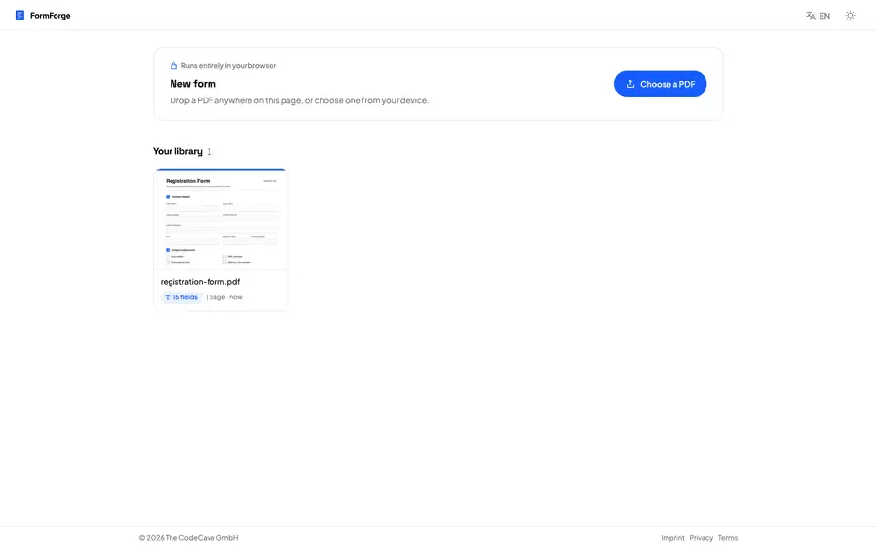The height and width of the screenshot is (550, 877).
Task: Toggle the light/dark theme sun icon
Action: point(850,16)
